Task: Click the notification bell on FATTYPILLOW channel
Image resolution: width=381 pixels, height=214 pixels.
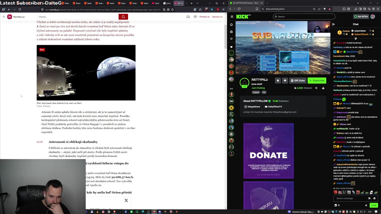Action: click(x=278, y=81)
